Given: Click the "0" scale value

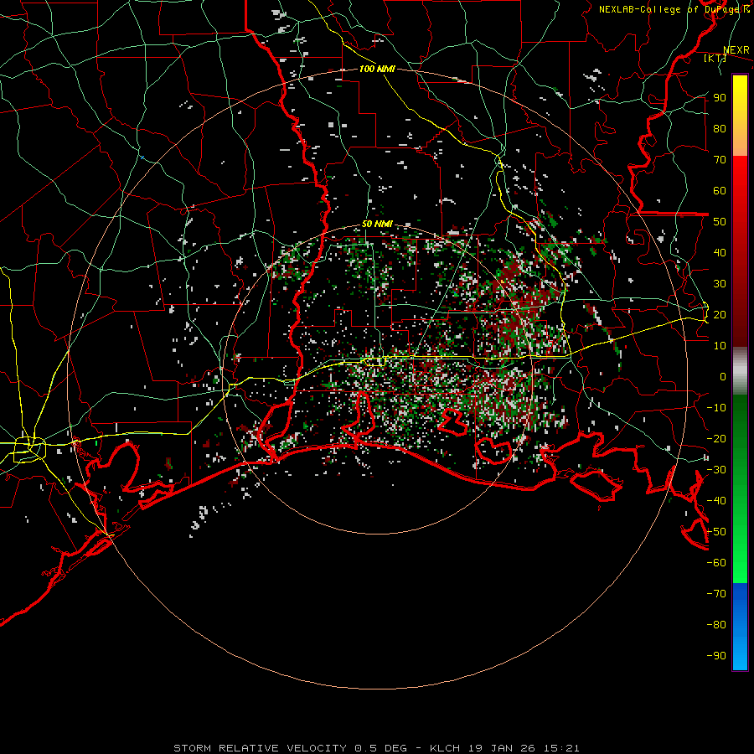Looking at the screenshot, I should 723,376.
